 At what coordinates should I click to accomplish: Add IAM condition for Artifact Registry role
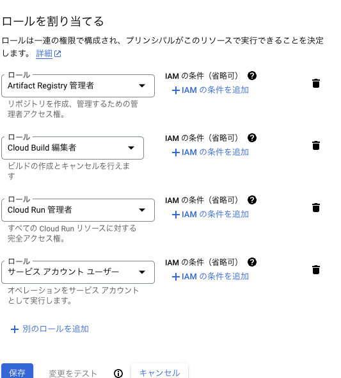[x=210, y=90]
